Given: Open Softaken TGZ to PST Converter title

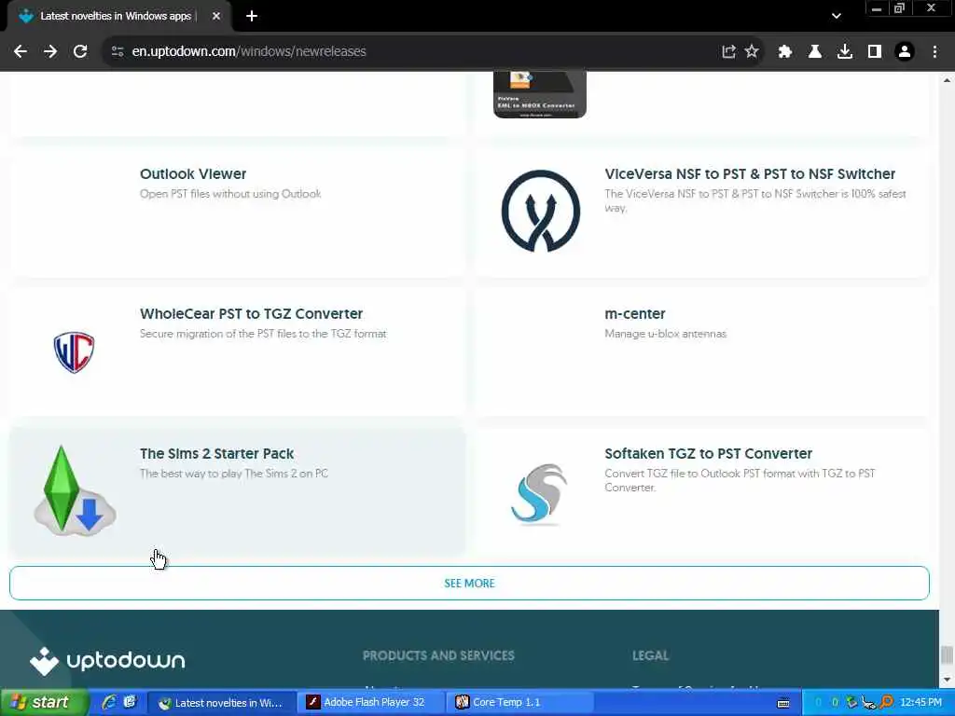Looking at the screenshot, I should [x=709, y=454].
